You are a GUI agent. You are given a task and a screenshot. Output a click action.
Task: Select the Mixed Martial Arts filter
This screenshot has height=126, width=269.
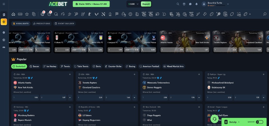174,66
